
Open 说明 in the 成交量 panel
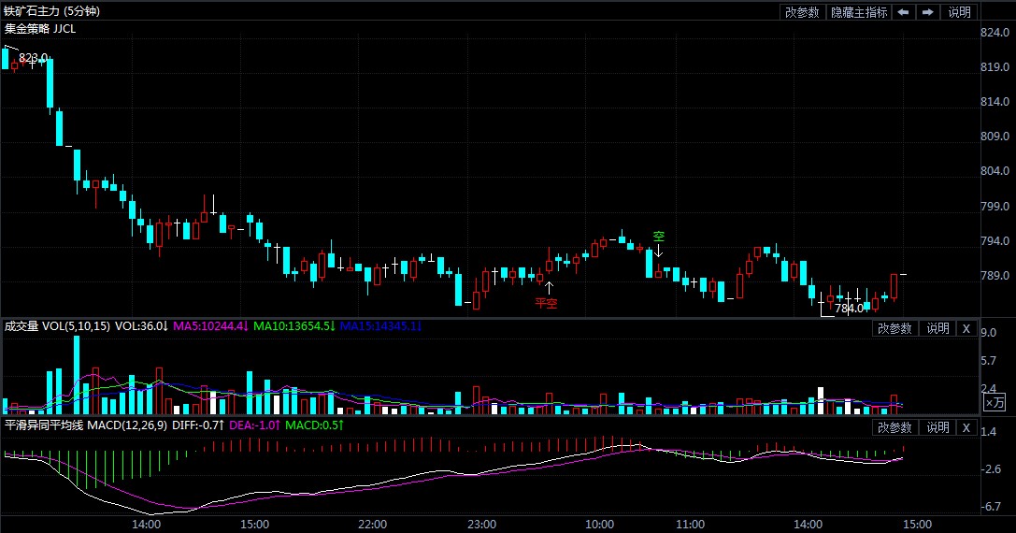click(x=937, y=329)
